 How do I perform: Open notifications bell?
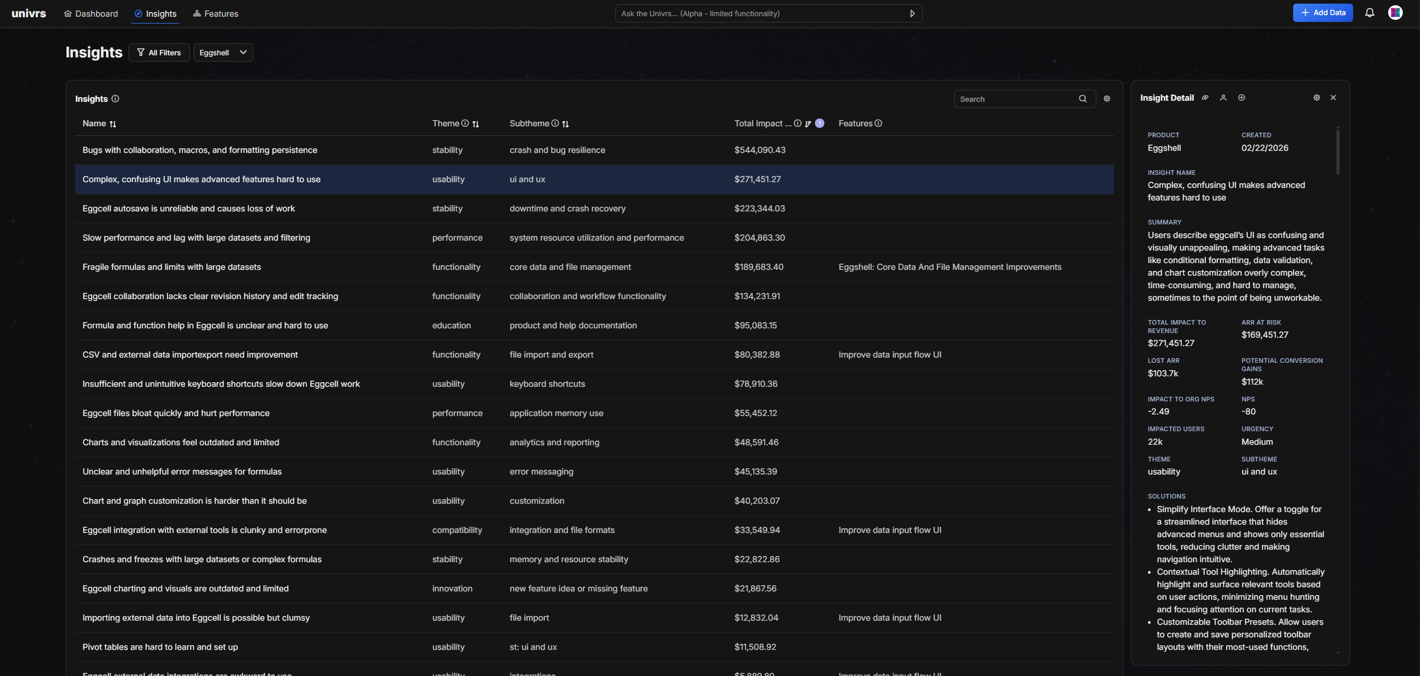point(1369,13)
